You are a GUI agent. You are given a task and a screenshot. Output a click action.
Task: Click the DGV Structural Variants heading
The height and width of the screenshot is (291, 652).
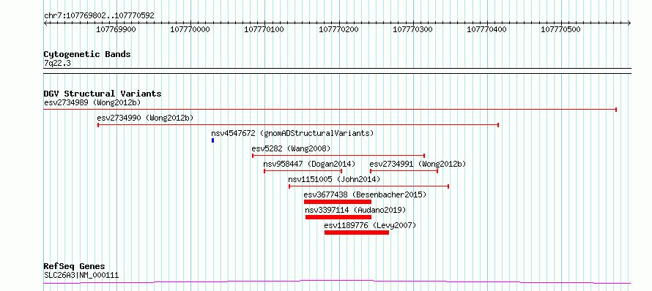click(x=103, y=94)
